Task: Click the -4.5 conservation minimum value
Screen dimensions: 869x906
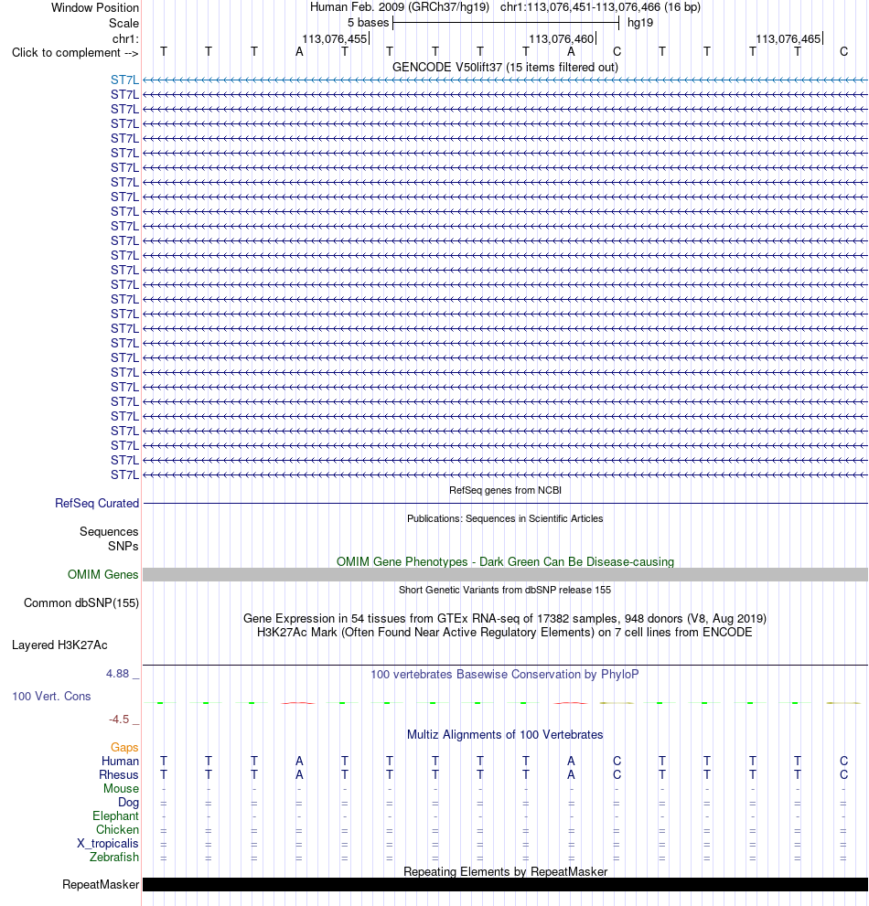Action: [x=119, y=719]
